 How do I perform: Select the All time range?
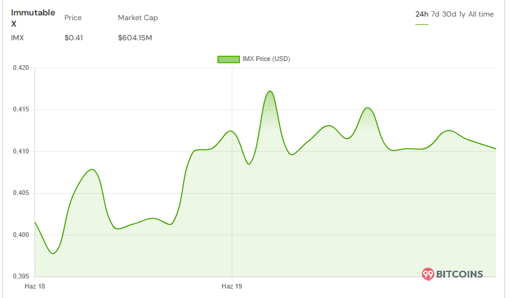(x=481, y=14)
